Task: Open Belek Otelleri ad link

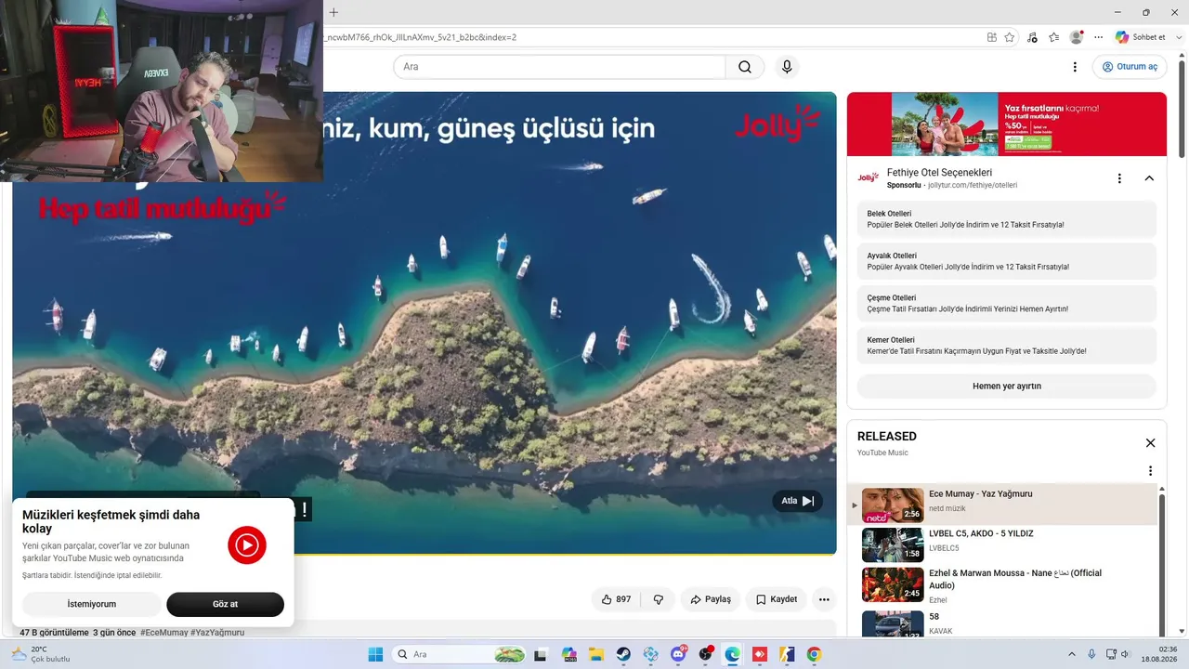Action: [x=1007, y=219]
